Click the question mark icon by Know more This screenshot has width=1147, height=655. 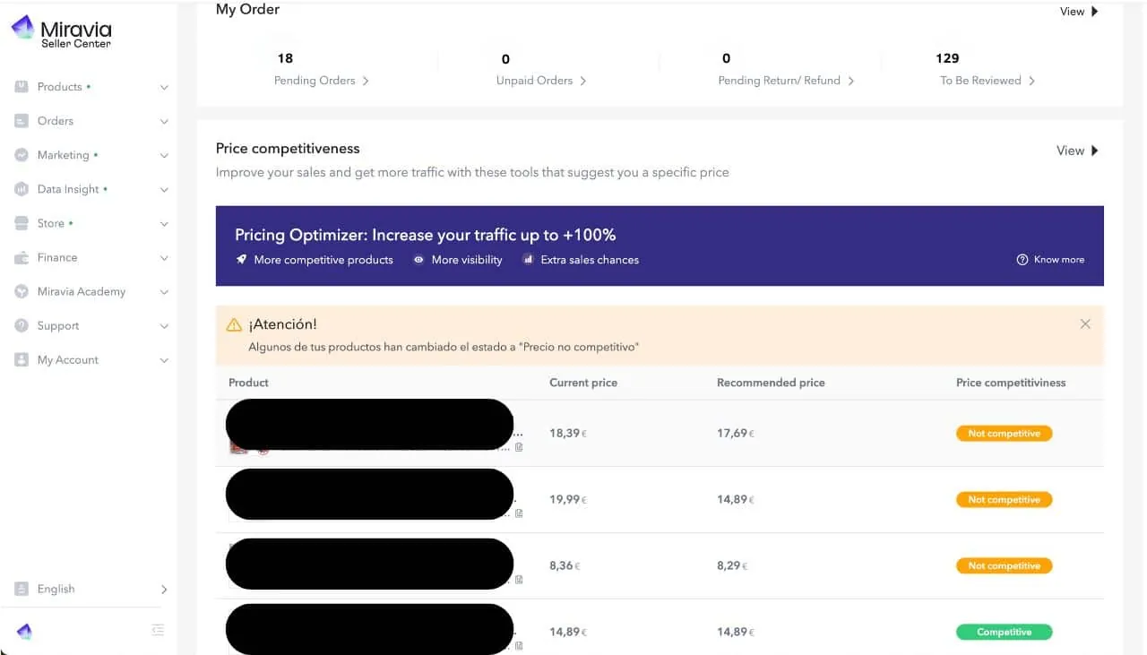click(1022, 260)
